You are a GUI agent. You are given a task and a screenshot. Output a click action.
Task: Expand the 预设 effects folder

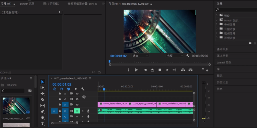[x=217, y=15]
